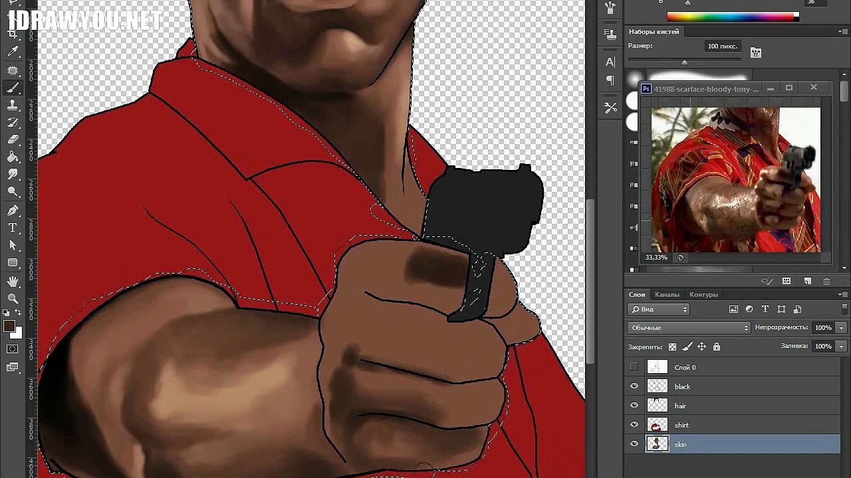The image size is (851, 478).
Task: Open the Tool Presets crossed-tools icon
Action: tap(610, 108)
